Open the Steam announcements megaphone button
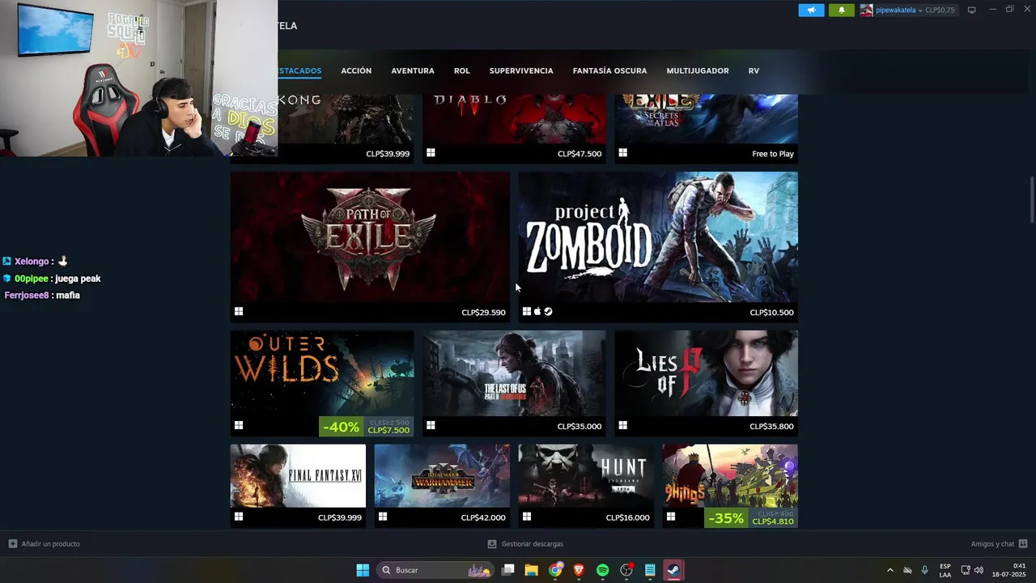 click(x=811, y=10)
